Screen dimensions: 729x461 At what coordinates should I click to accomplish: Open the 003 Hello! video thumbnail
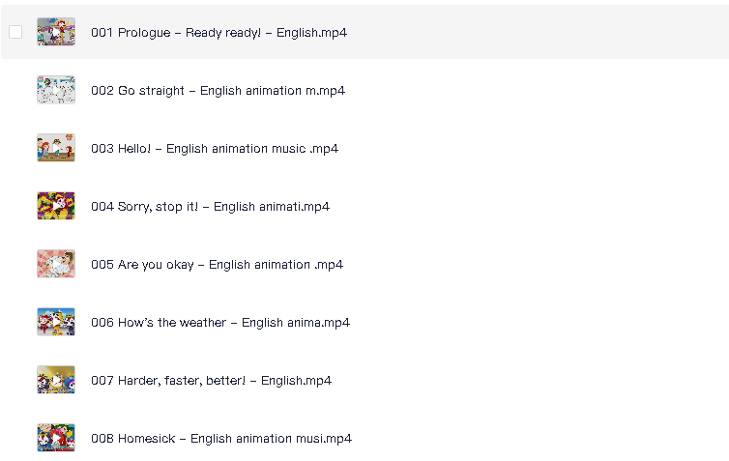(56, 148)
